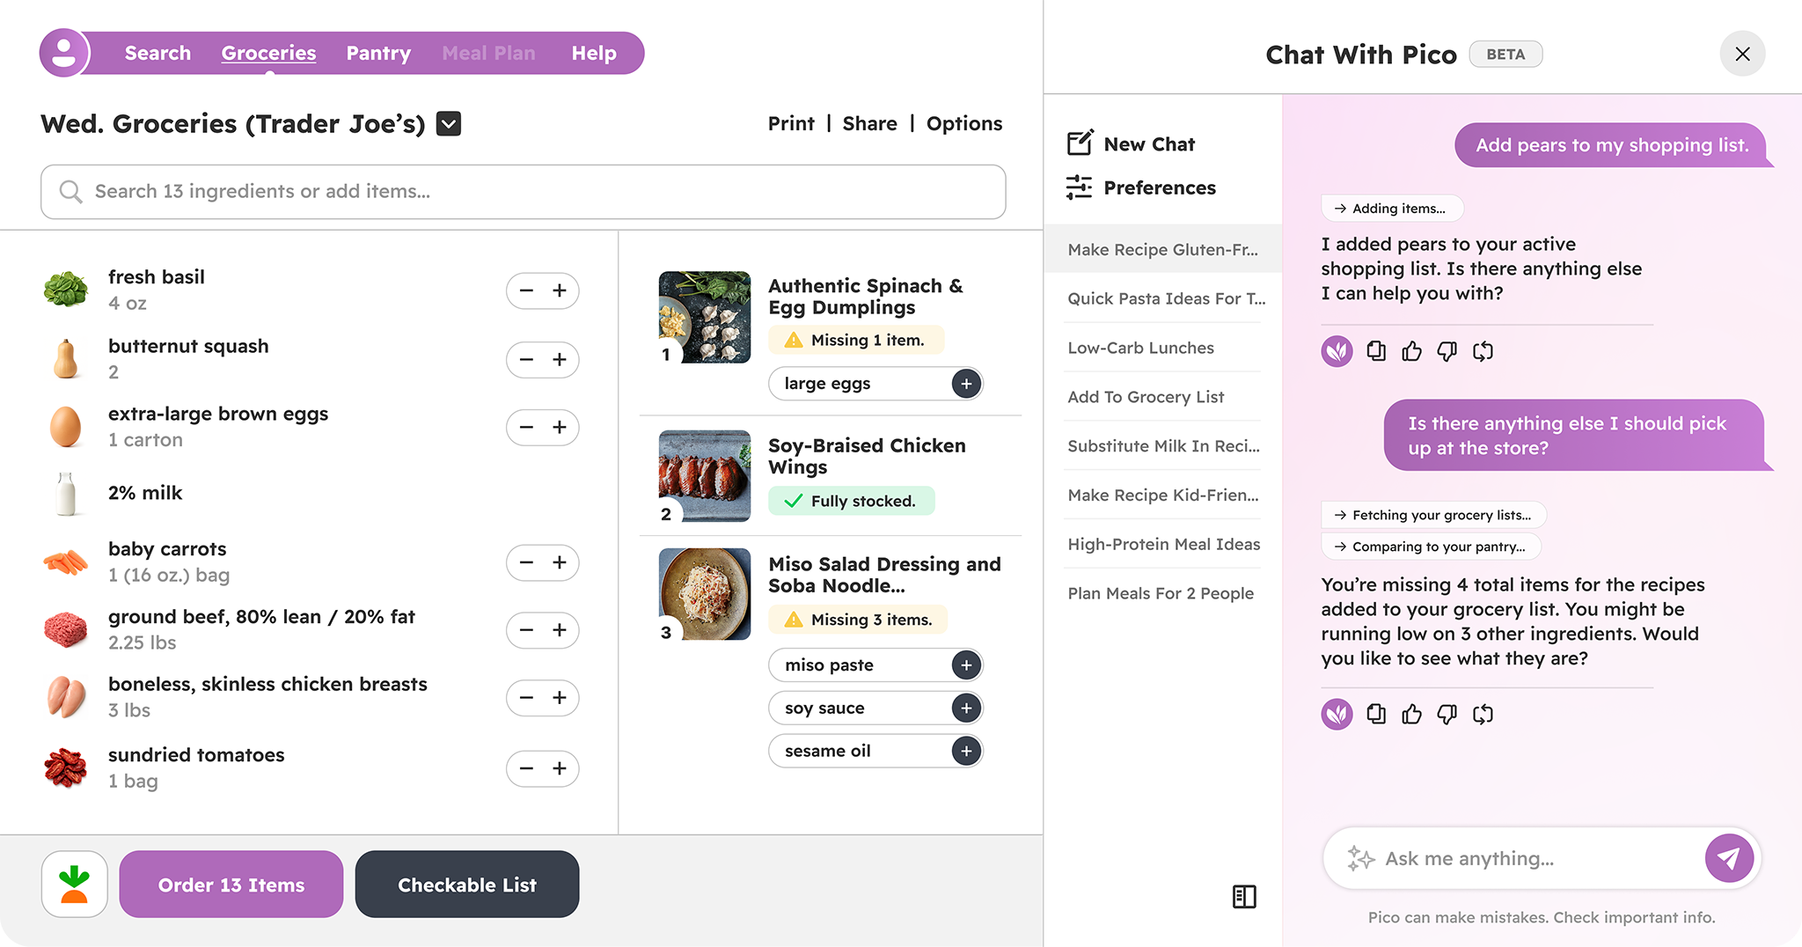Add miso paste to grocery list

(x=966, y=665)
